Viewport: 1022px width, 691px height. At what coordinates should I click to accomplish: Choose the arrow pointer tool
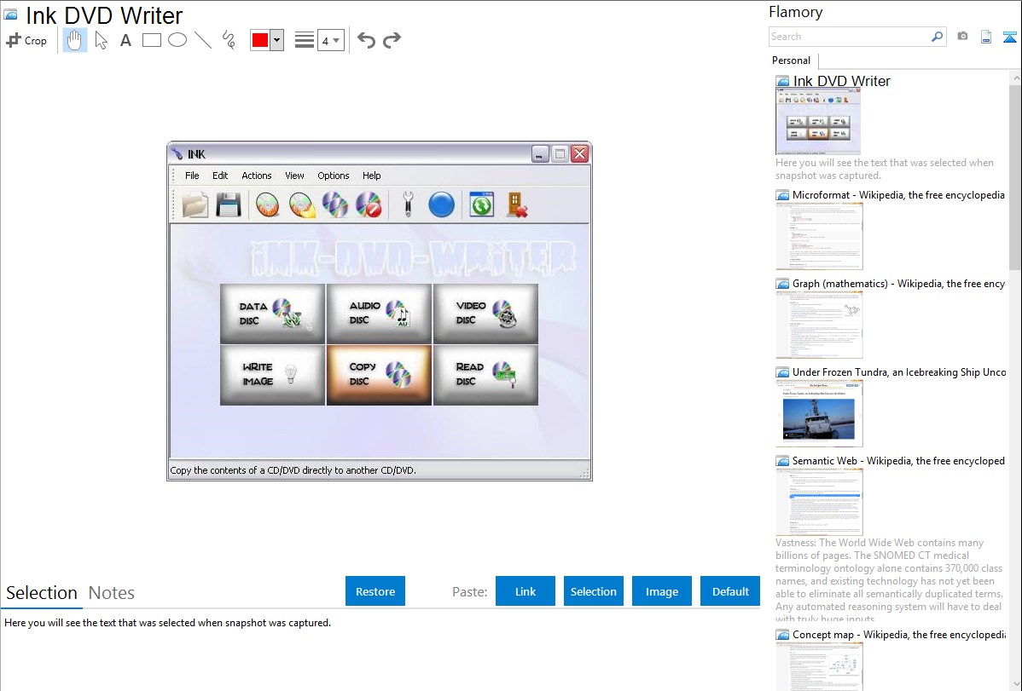tap(101, 40)
